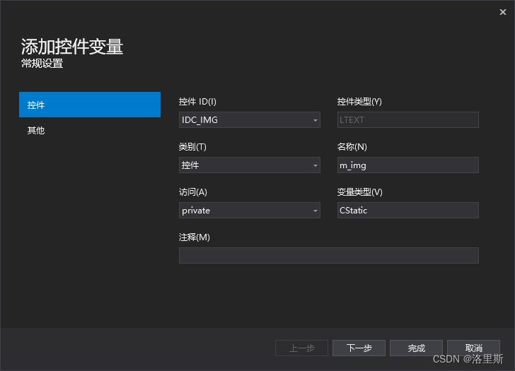Click the 类别(T) label

coord(192,147)
